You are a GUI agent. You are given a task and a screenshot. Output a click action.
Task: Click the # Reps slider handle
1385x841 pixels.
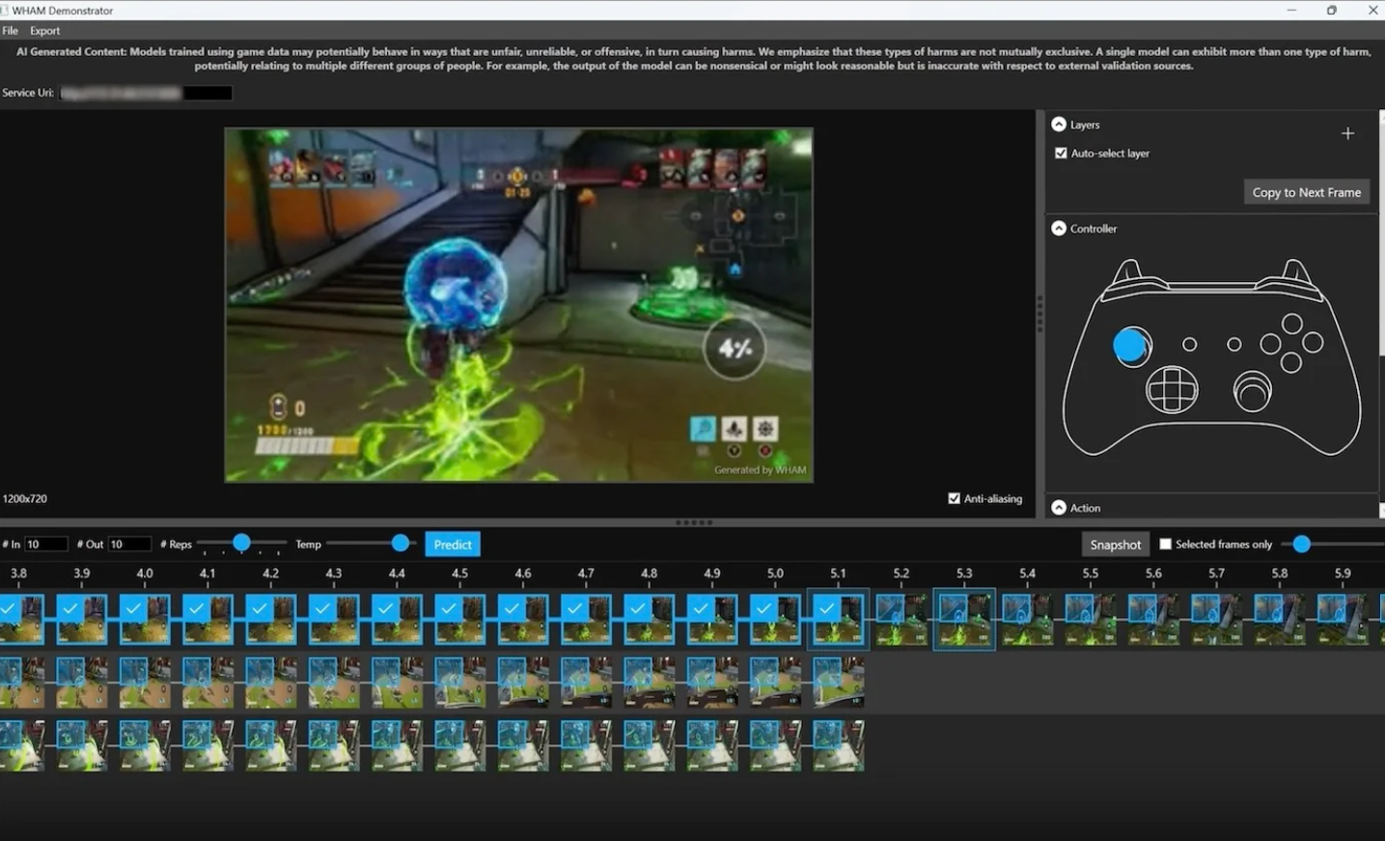[241, 543]
